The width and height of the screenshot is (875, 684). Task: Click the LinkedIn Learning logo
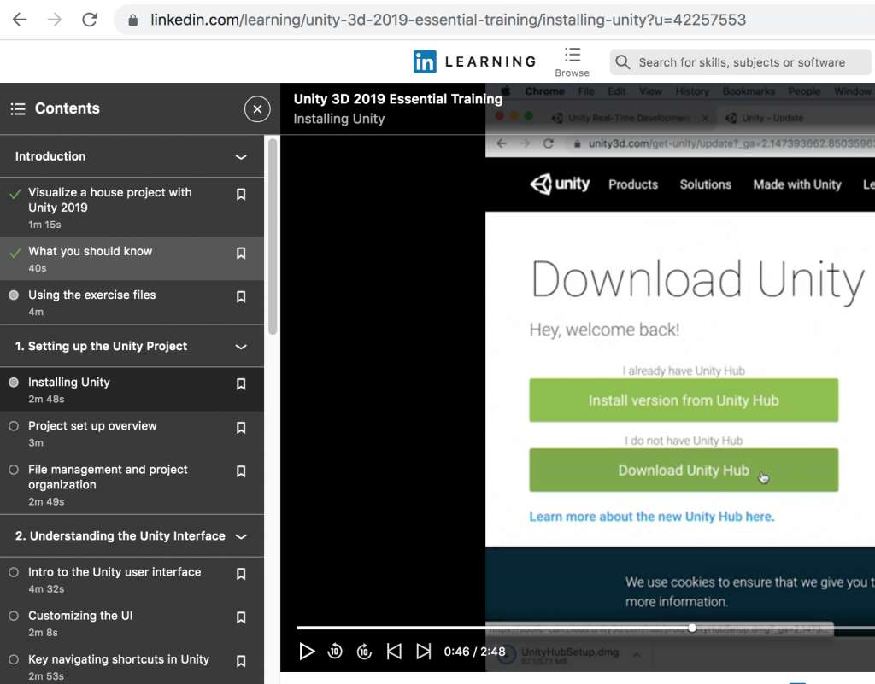tap(474, 61)
